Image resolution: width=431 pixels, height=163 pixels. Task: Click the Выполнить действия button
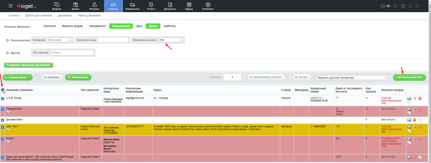[x=409, y=77]
